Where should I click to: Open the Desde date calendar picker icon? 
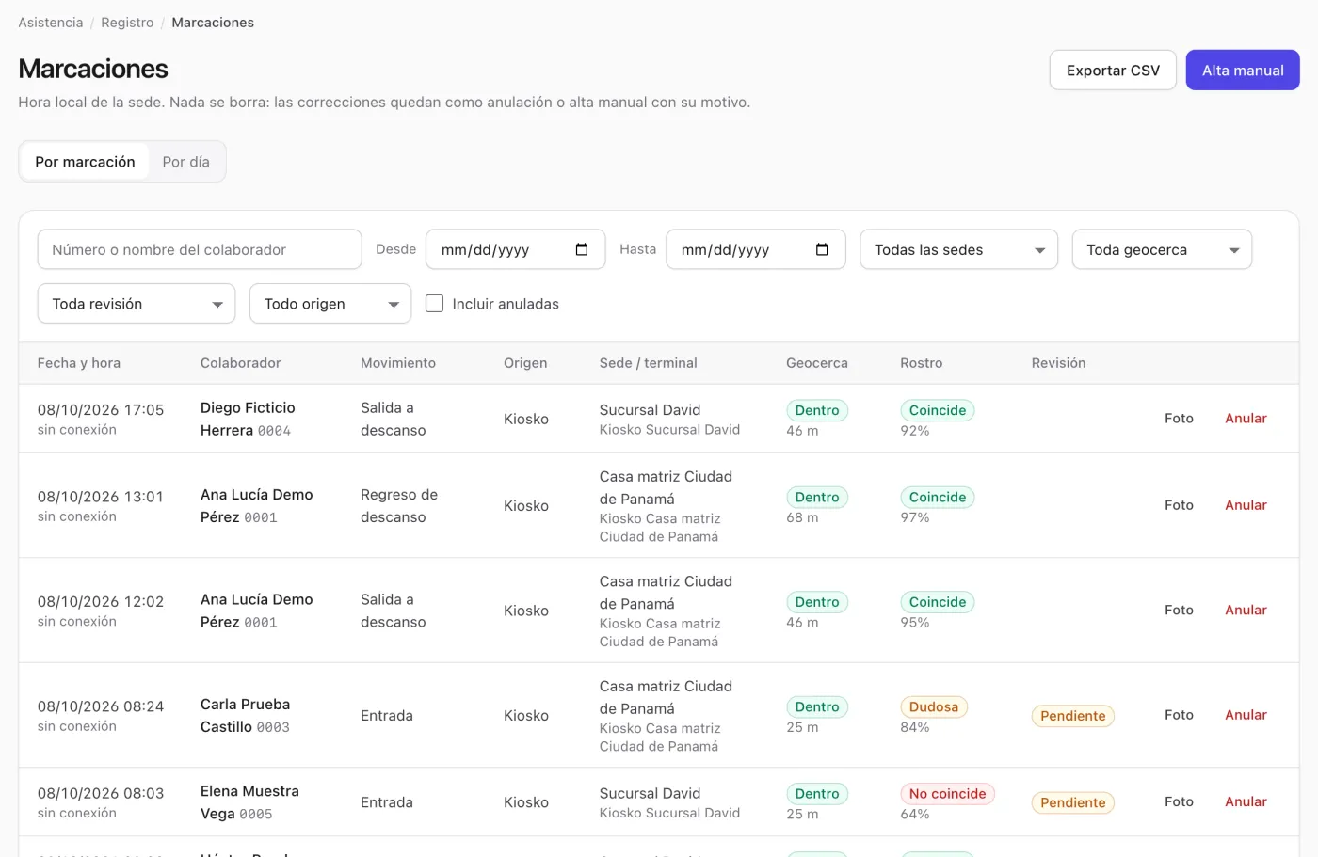582,249
